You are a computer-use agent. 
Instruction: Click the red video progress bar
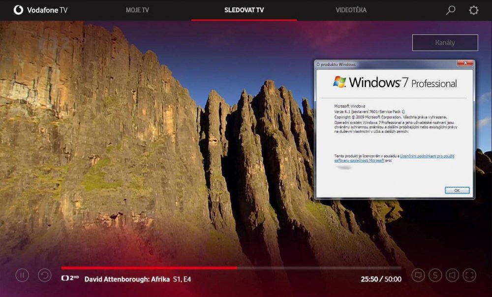[149, 268]
